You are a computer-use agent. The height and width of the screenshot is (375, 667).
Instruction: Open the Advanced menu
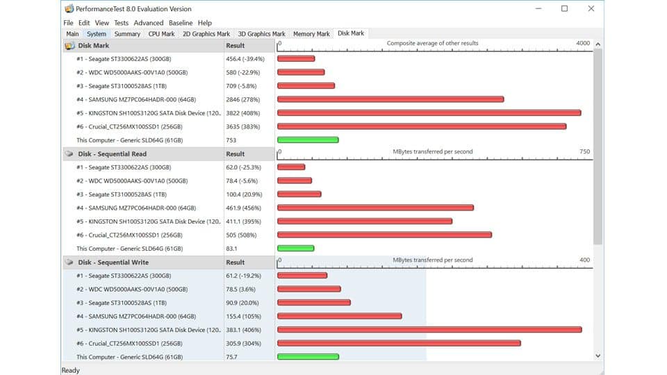point(149,23)
